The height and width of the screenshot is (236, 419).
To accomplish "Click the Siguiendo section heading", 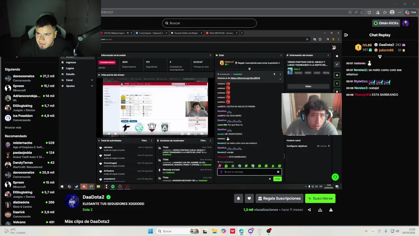I will click(x=12, y=69).
